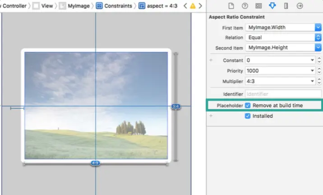The width and height of the screenshot is (323, 195).
Task: Open the Quick Help inspector tab
Action: 245,6
